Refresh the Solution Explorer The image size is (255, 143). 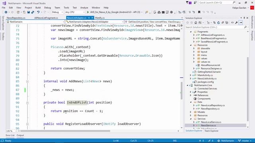(219, 23)
